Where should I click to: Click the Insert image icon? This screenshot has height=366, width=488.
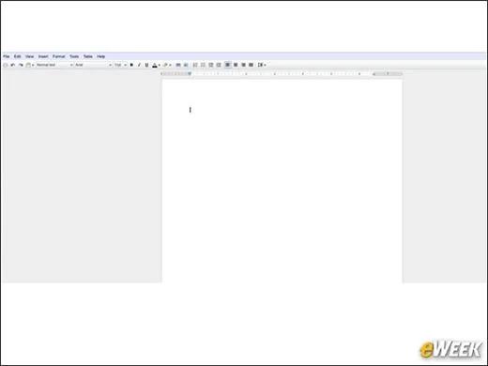tap(186, 65)
